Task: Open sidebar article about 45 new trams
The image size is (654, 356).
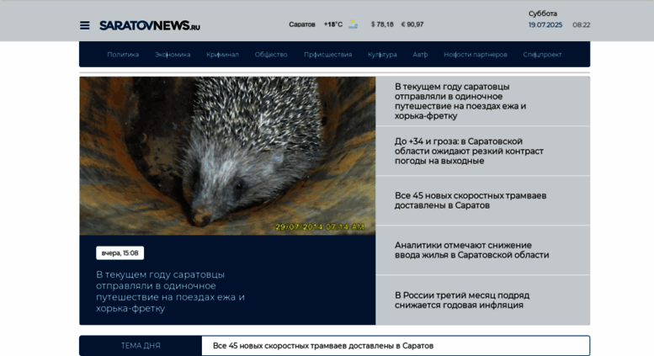Action: [471, 200]
